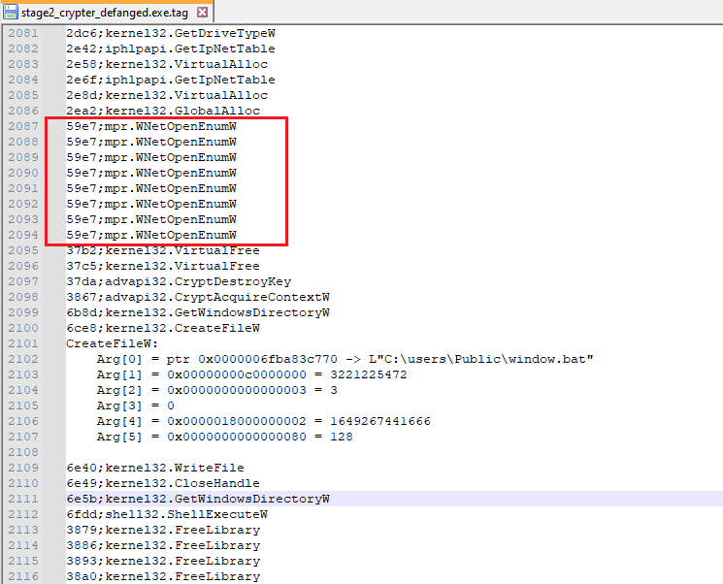Click line 38a0;kernel32.FreeLibrary
Viewport: 723px width, 584px height.
tap(163, 576)
